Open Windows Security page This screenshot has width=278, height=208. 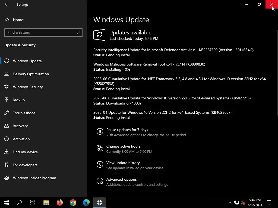pyautogui.click(x=28, y=87)
